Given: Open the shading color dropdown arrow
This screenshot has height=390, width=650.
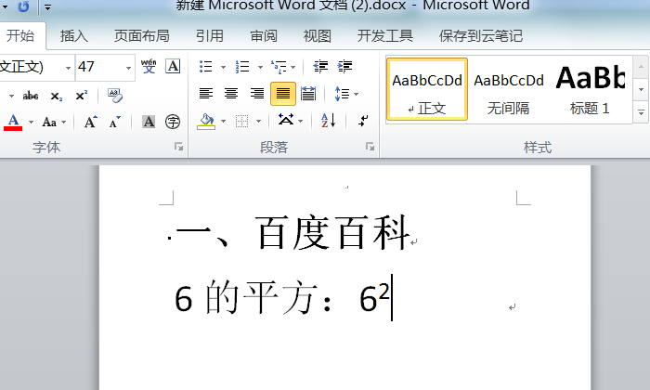Looking at the screenshot, I should (223, 122).
